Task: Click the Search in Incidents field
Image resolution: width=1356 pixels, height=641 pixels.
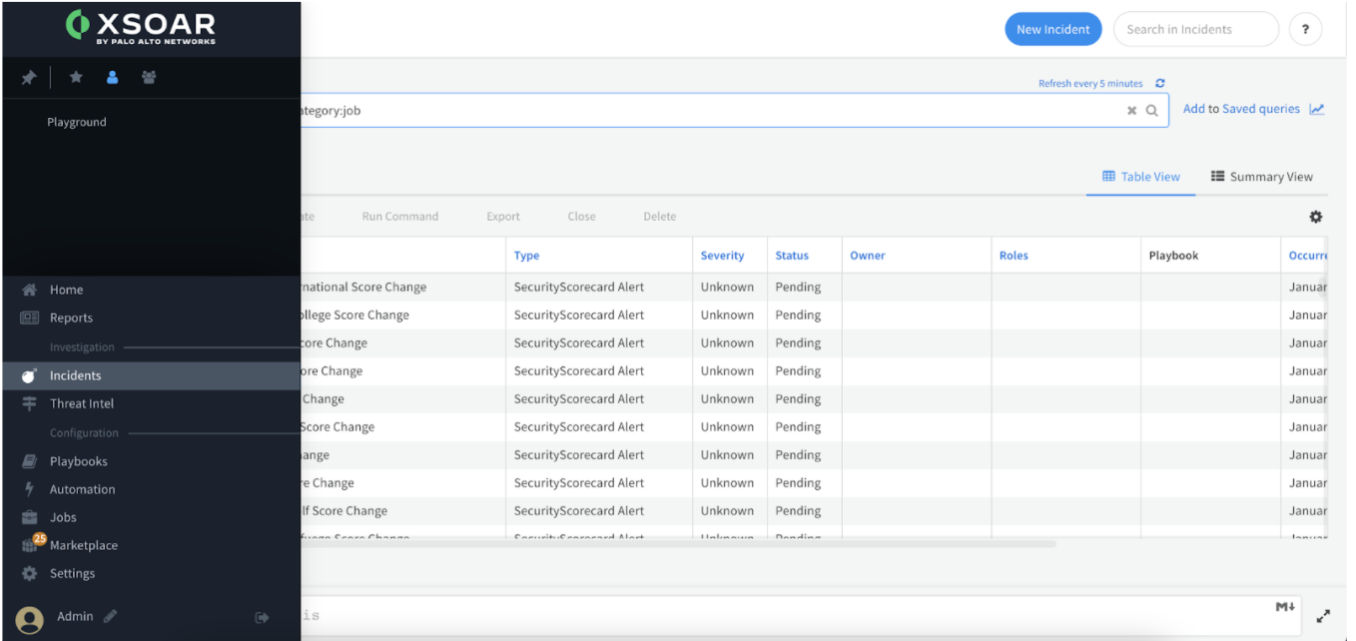Action: [x=1196, y=29]
